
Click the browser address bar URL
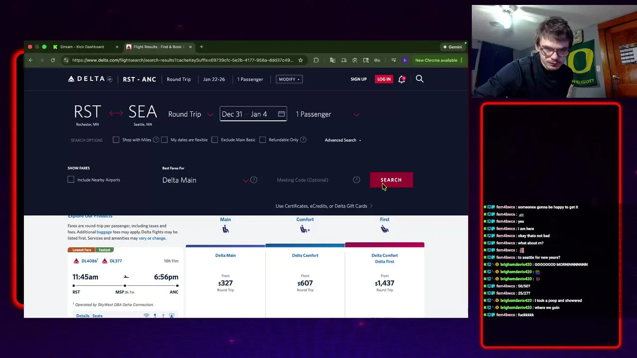(x=183, y=60)
